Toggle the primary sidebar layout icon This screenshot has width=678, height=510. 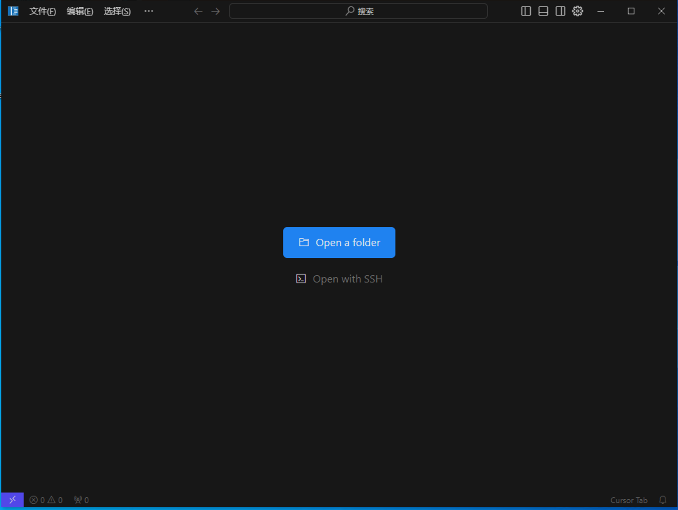[x=526, y=11]
